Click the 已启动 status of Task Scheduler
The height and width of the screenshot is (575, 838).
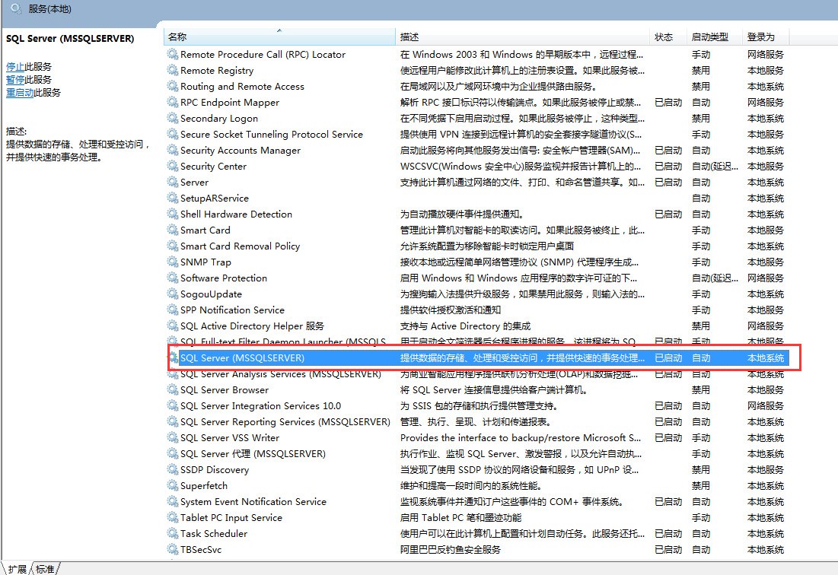click(668, 533)
